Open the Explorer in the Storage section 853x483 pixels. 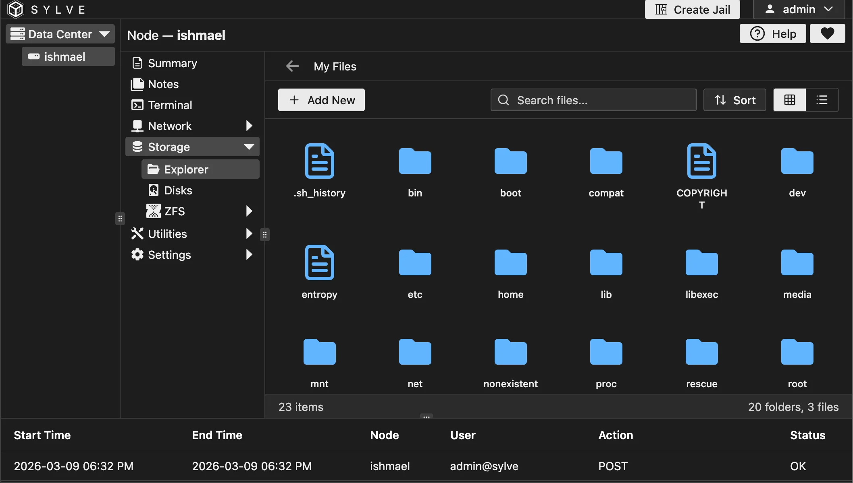(x=186, y=169)
